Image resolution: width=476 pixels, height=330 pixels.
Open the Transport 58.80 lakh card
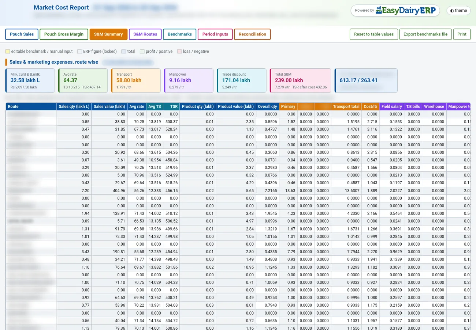tap(136, 80)
